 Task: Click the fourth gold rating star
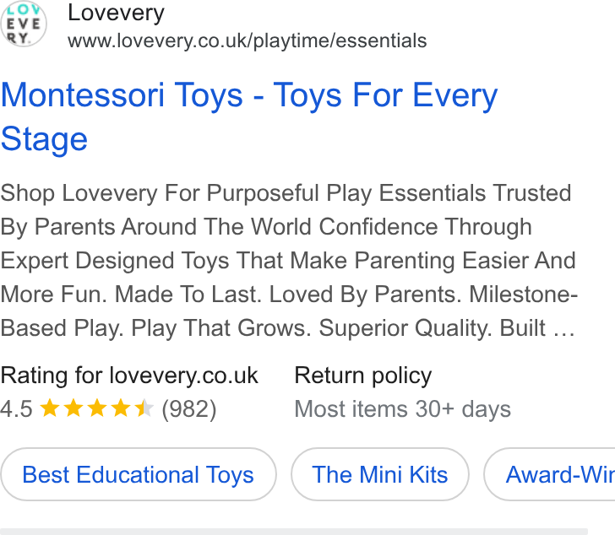tap(121, 408)
